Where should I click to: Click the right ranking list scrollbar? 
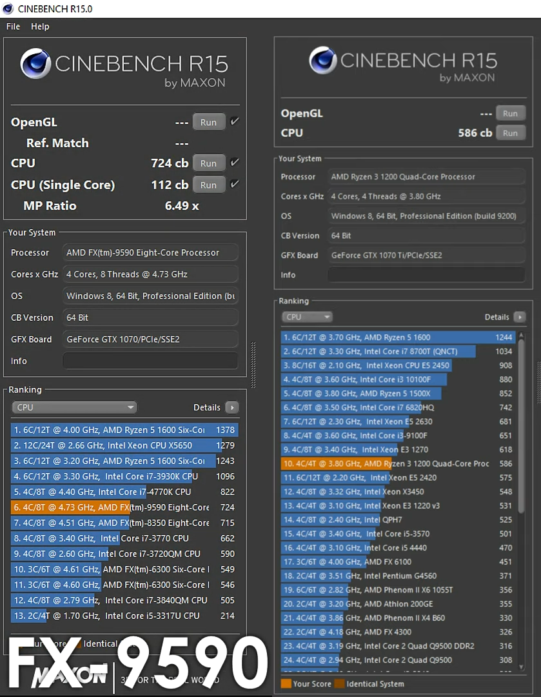click(522, 427)
